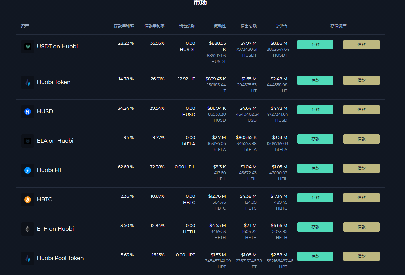Click the 借出总额 column header
Viewport: 405px width, 275px height.
pos(249,26)
